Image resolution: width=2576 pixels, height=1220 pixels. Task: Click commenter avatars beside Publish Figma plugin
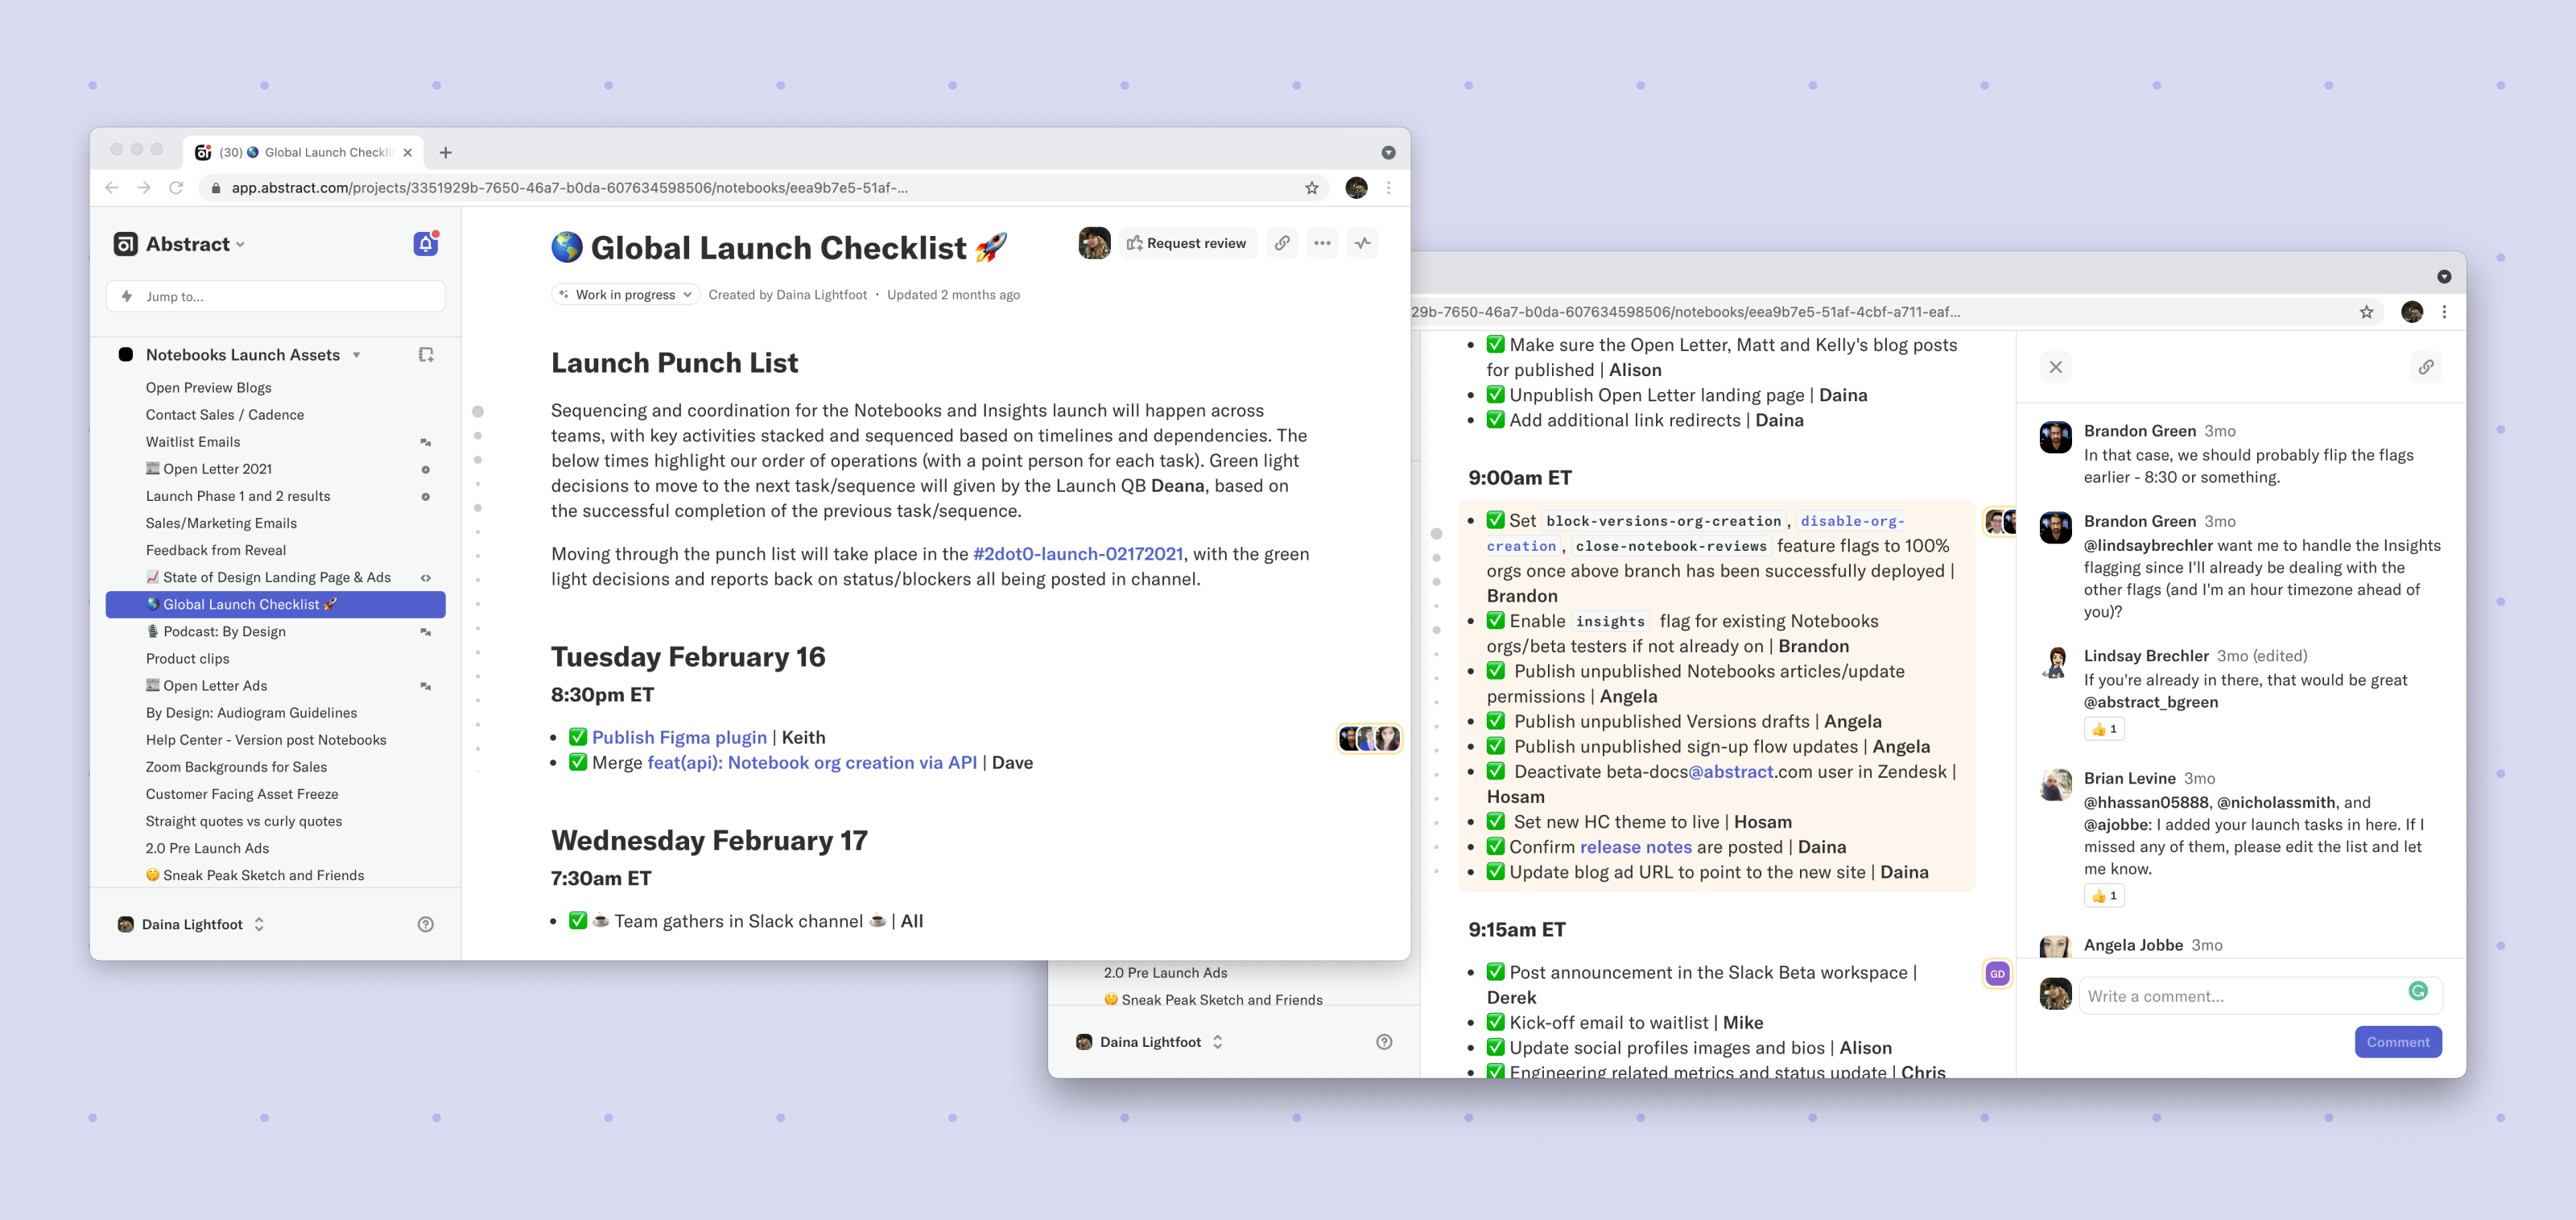pos(1369,738)
